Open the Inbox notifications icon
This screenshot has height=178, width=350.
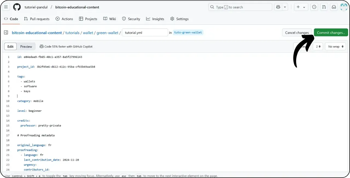(334, 7)
